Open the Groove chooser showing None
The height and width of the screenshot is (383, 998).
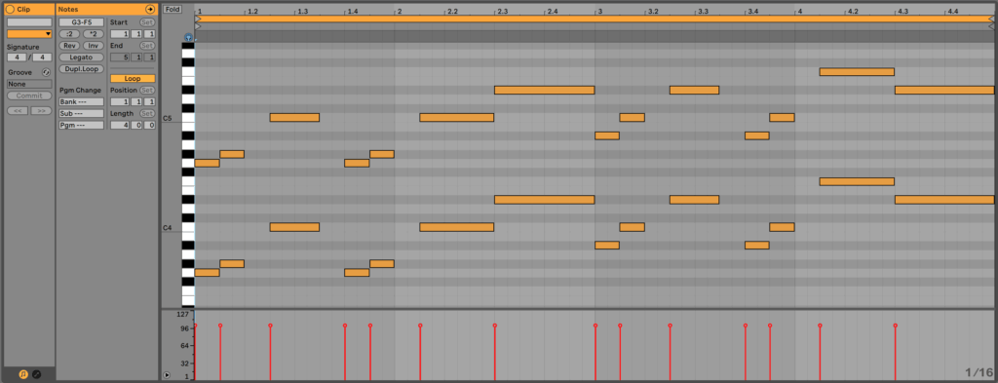click(29, 84)
